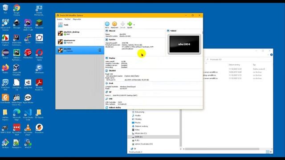Screen dimensions: 285x160
Task: Open VLC media player desktop shortcut
Action: 28,129
